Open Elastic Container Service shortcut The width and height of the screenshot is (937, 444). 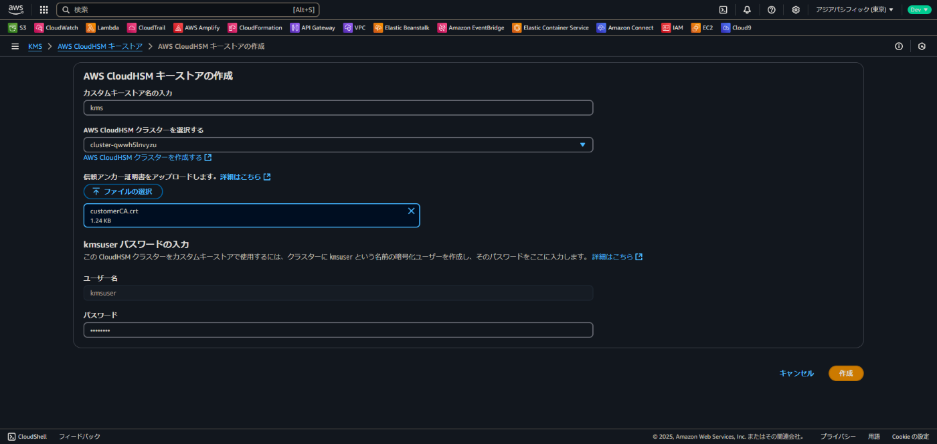(551, 27)
